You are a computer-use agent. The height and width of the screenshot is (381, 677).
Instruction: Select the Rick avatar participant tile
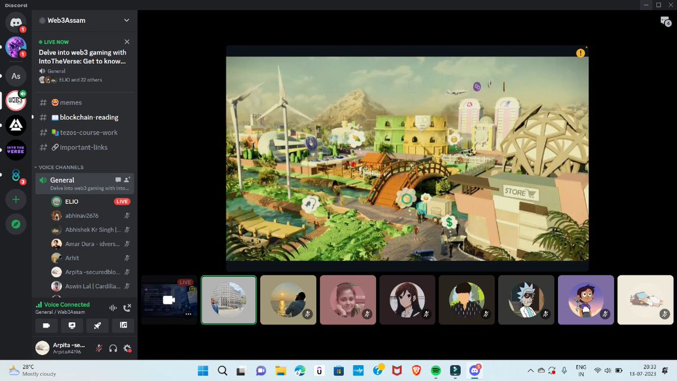point(526,300)
